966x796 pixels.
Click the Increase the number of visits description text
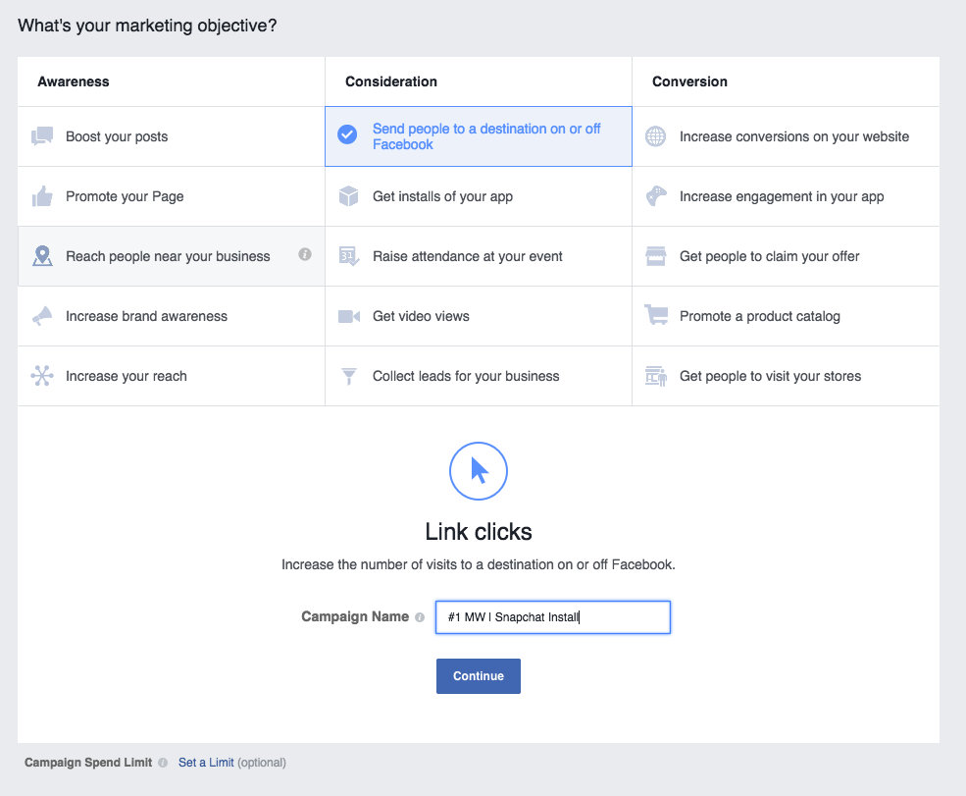(479, 564)
